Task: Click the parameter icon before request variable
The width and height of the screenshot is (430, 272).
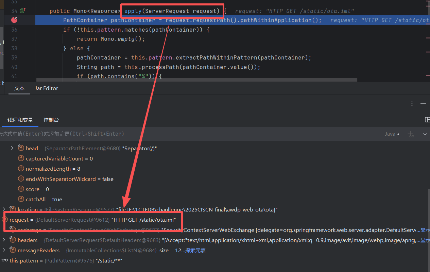Action: click(x=5, y=220)
